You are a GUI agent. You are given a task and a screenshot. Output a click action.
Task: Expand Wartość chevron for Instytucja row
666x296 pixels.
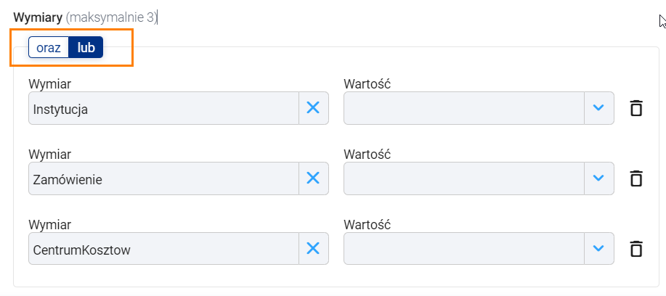tap(598, 107)
